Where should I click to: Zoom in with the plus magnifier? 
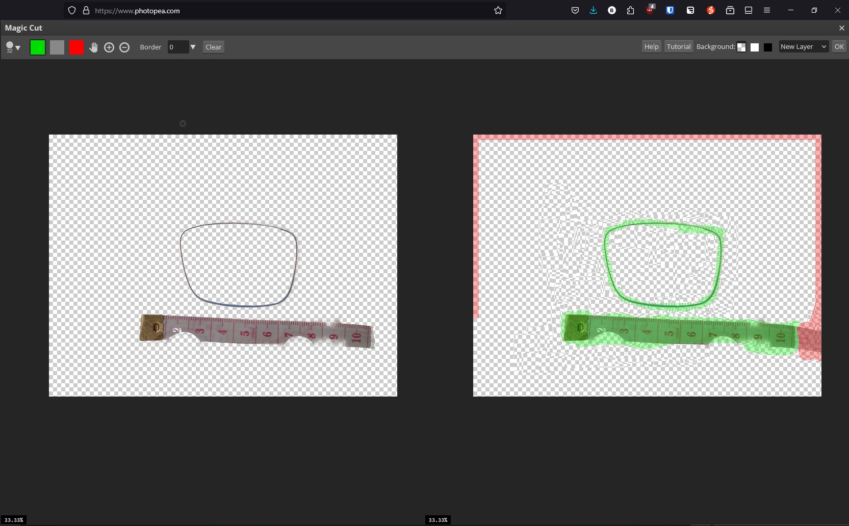109,47
